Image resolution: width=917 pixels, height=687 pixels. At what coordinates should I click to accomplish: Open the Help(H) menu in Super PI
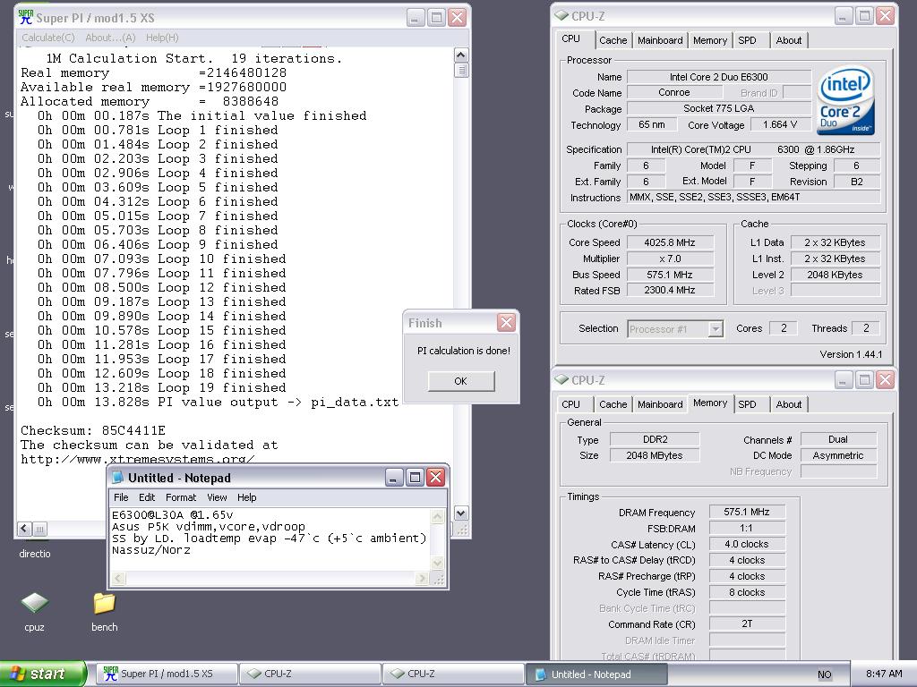[162, 38]
